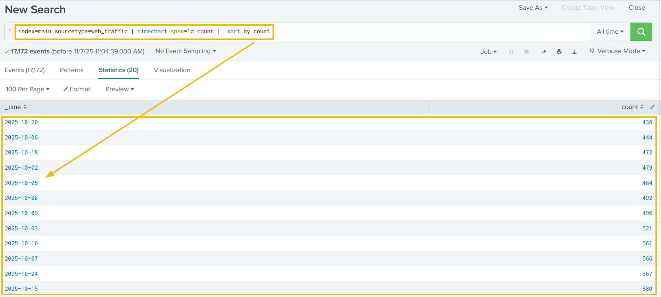Switch to the Events tab
This screenshot has width=661, height=297.
pyautogui.click(x=25, y=70)
